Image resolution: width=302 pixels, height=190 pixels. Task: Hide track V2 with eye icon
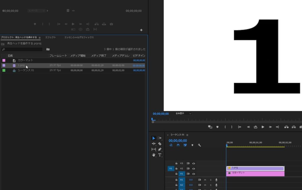[194, 169]
